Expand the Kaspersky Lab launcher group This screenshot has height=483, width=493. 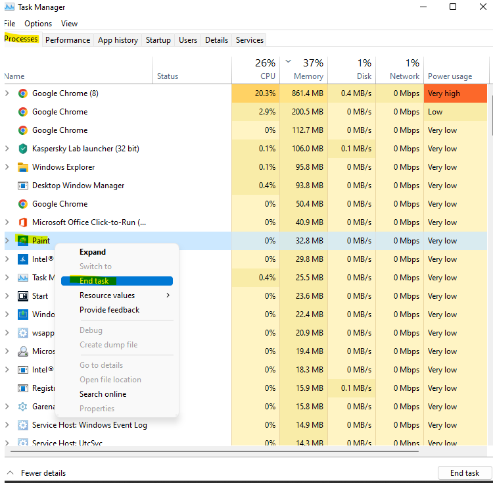pyautogui.click(x=7, y=149)
